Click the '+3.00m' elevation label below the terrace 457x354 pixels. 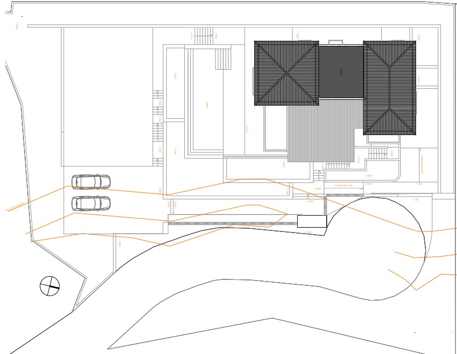[x=369, y=175]
